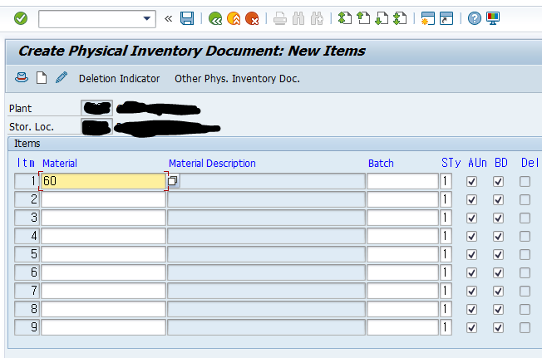Viewport: 542px width, 358px height.
Task: Select item row 4 via its Itm number
Action: tap(27, 236)
